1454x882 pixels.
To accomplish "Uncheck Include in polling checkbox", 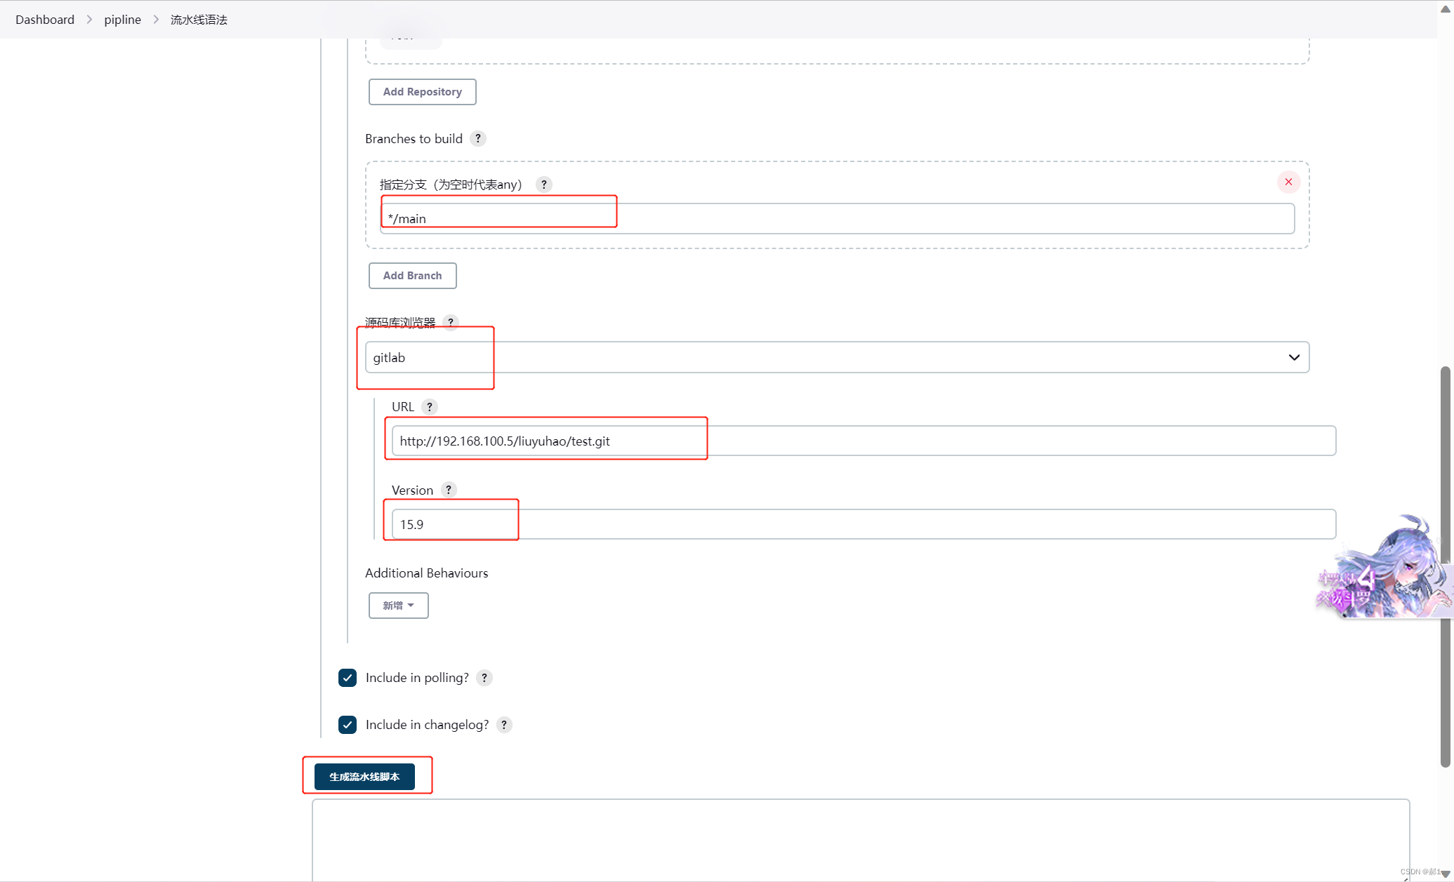I will point(348,678).
